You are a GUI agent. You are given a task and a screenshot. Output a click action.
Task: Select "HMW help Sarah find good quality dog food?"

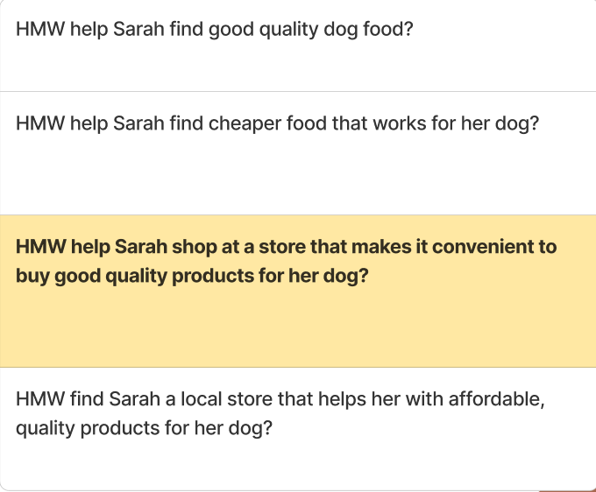(298, 46)
